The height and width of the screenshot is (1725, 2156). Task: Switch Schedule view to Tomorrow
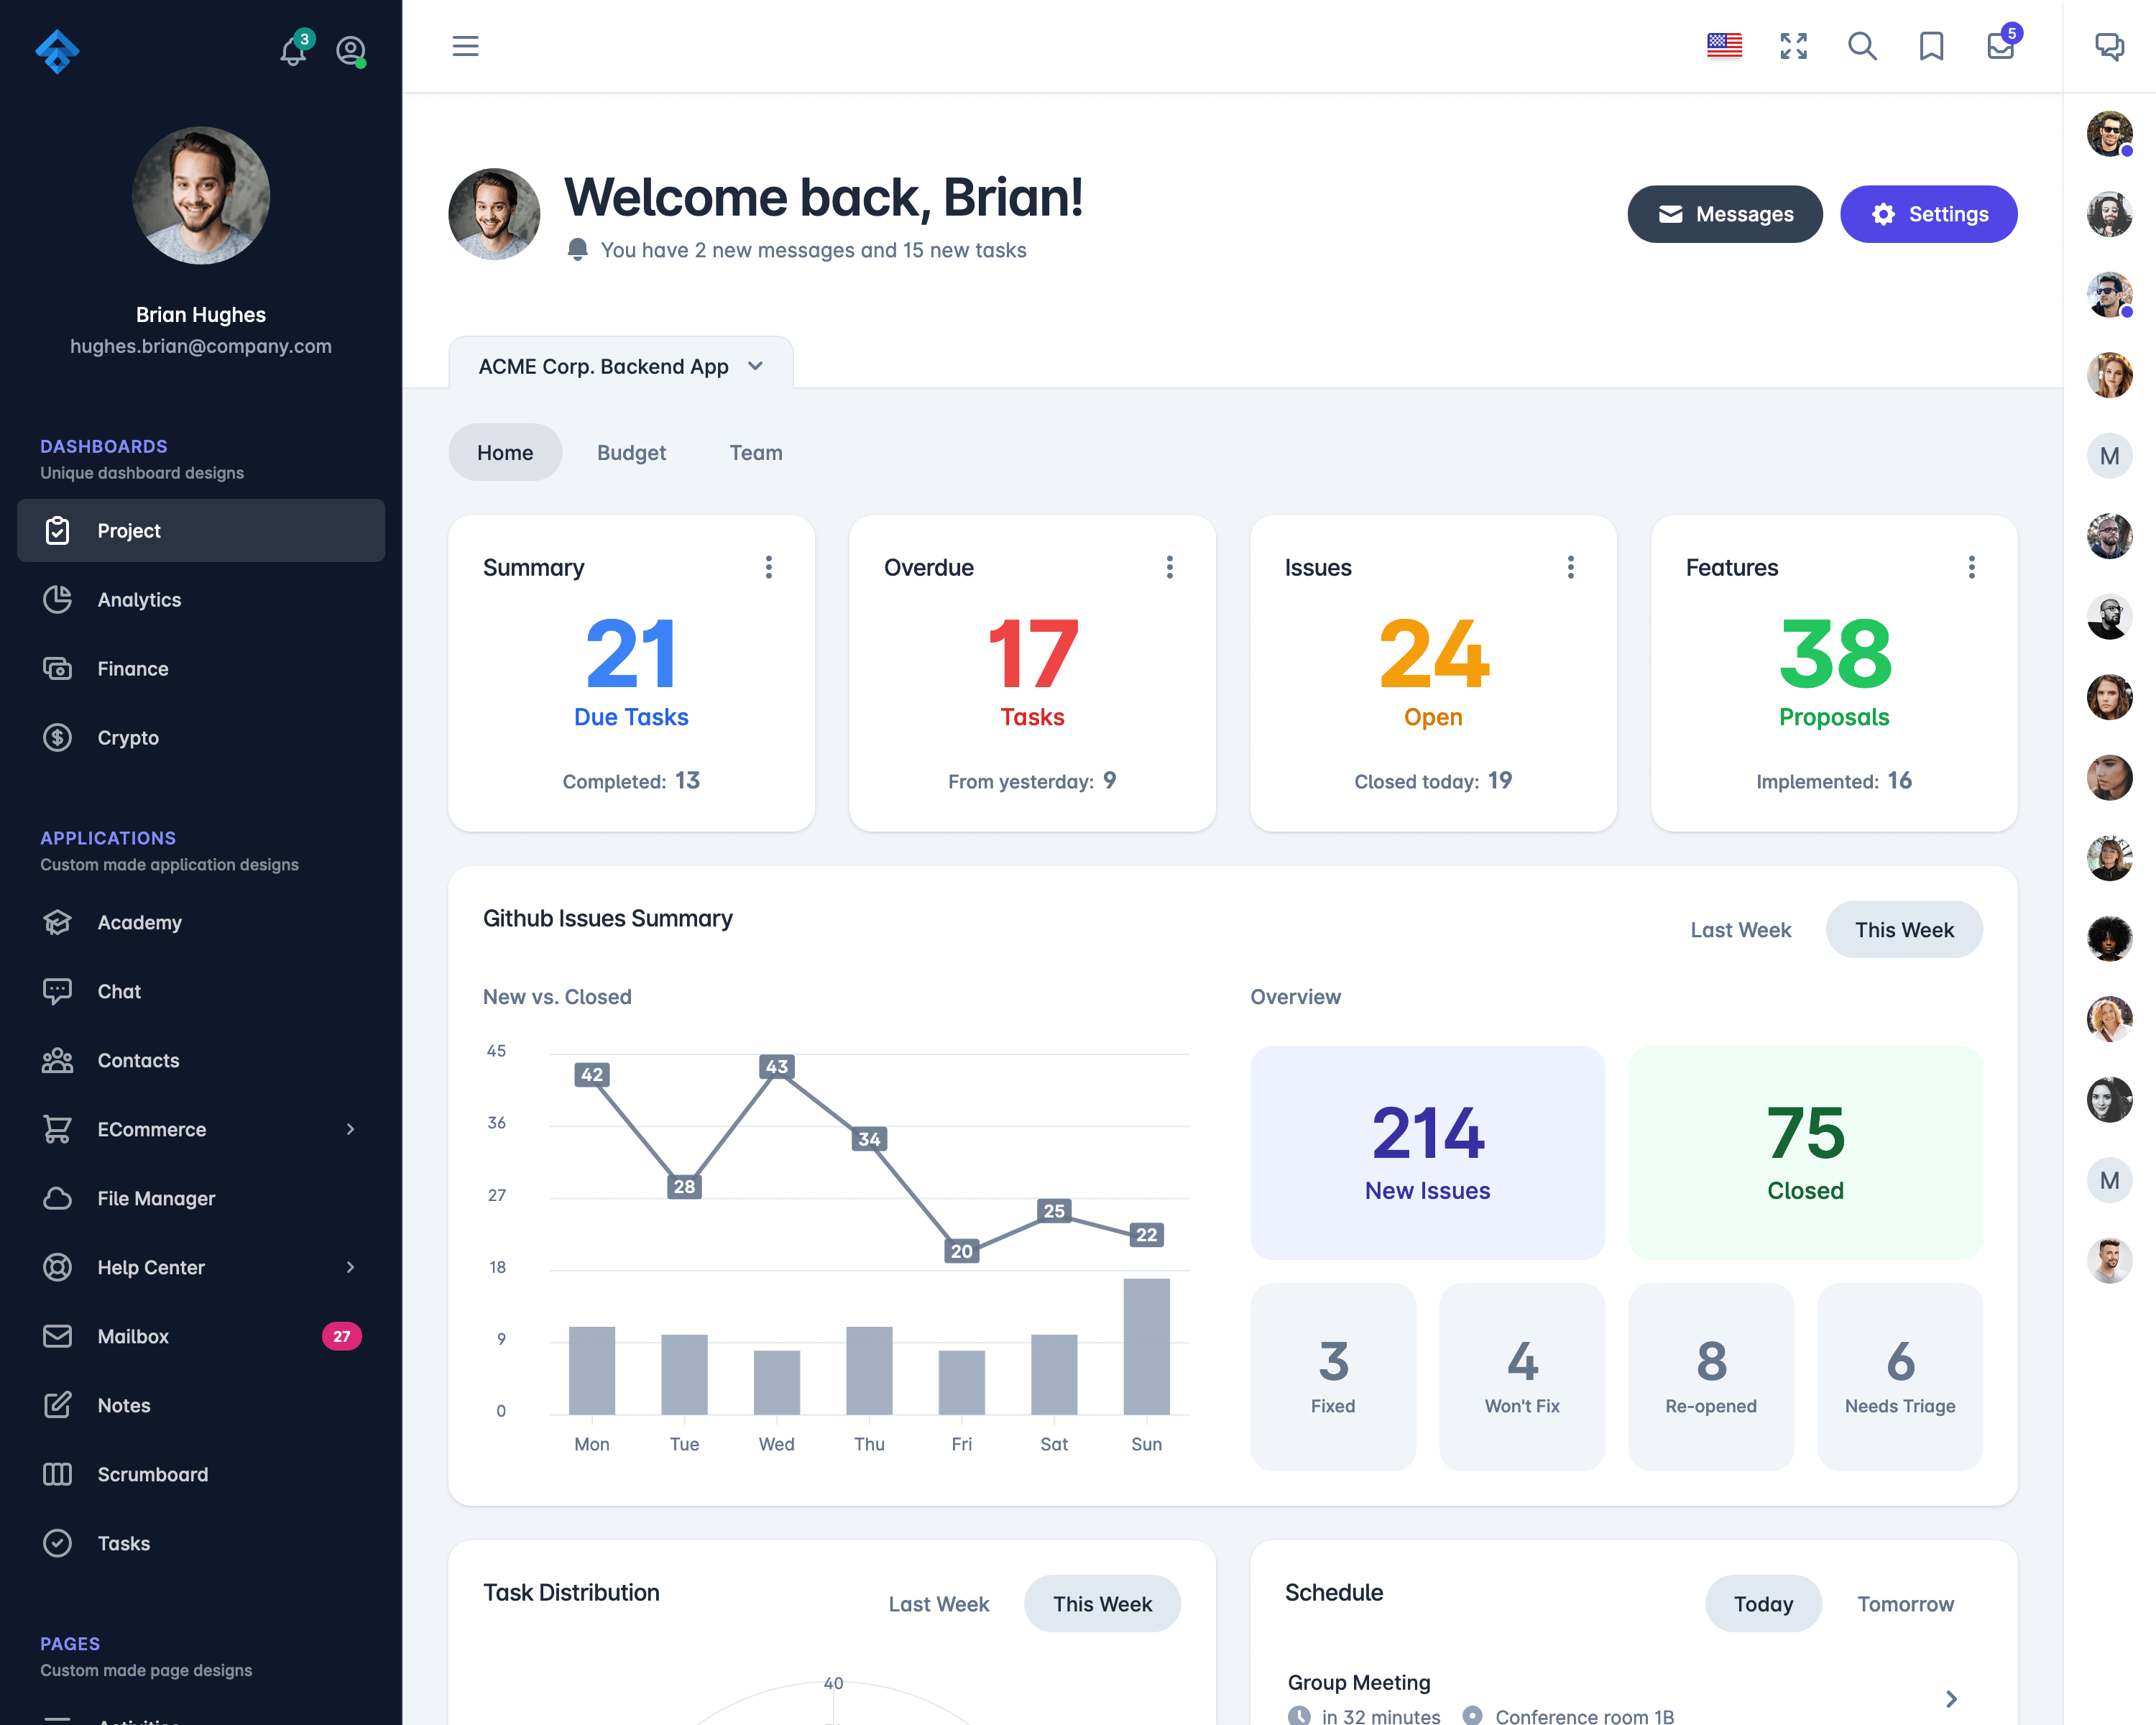click(x=1906, y=1604)
